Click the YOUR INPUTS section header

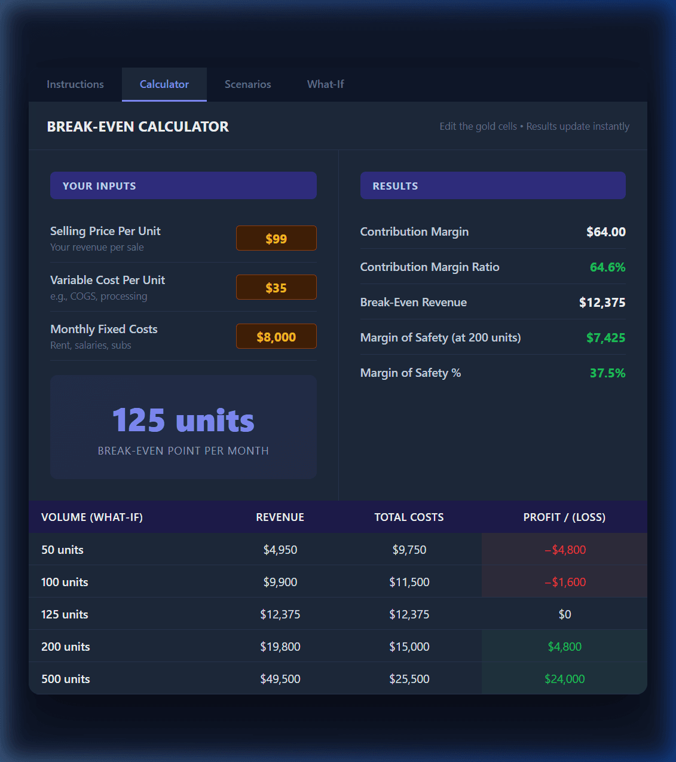click(183, 185)
